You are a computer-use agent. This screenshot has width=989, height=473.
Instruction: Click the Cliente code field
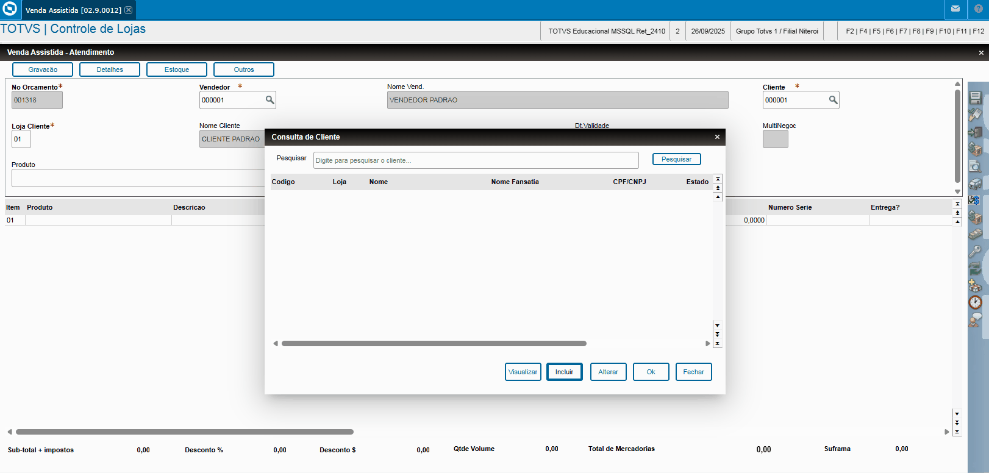click(x=795, y=100)
